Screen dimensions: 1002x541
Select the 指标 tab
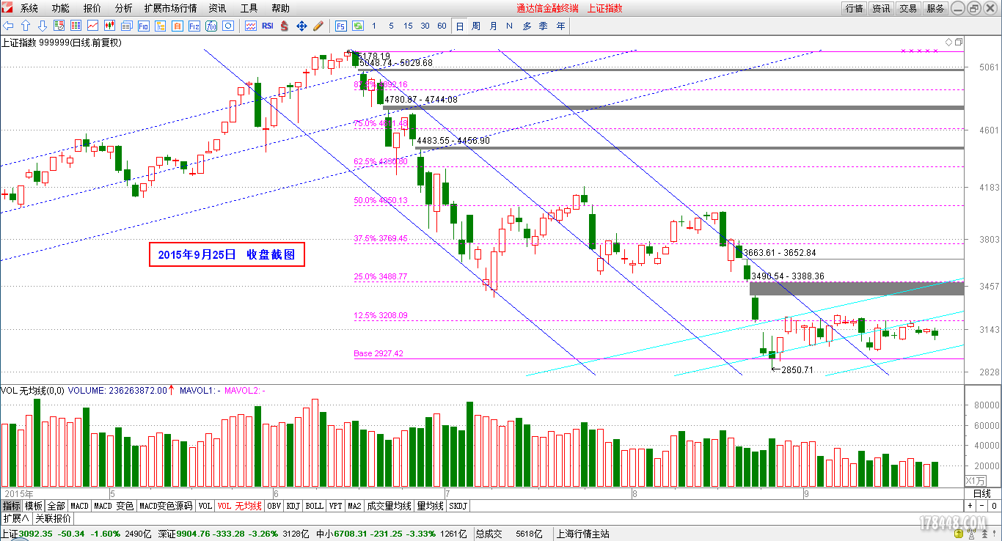point(11,506)
